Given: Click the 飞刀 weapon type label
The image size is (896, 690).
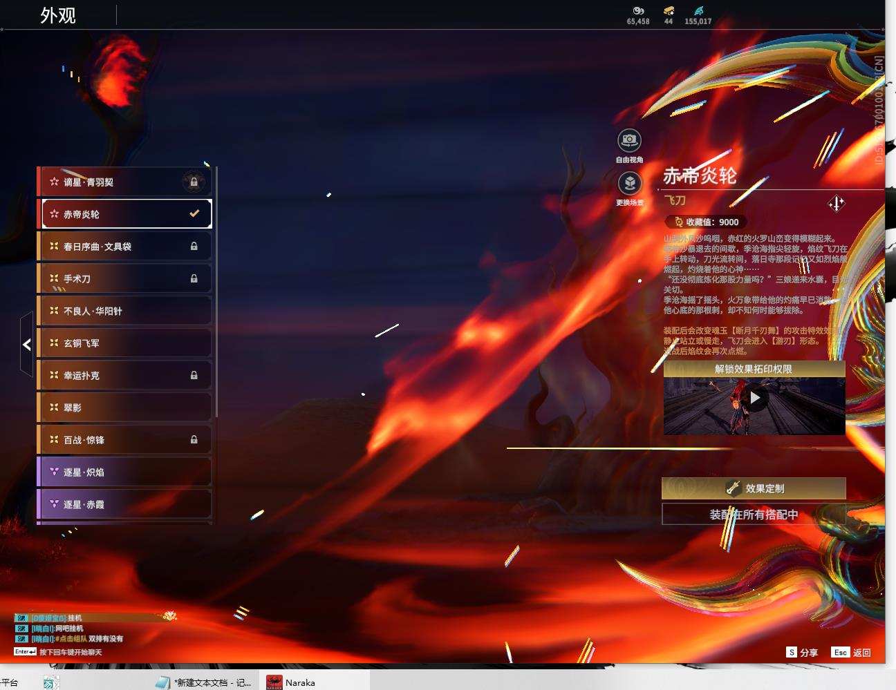Looking at the screenshot, I should coord(675,200).
